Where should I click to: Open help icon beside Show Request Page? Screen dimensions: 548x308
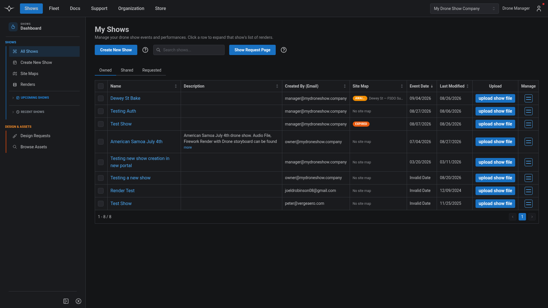(283, 50)
